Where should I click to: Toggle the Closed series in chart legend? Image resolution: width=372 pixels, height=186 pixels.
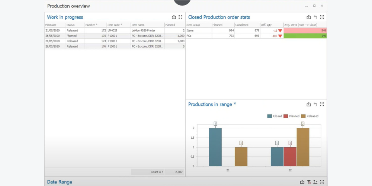(x=275, y=116)
